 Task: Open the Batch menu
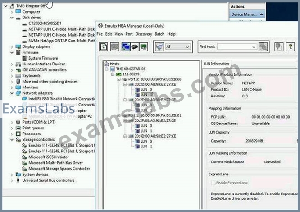(159, 34)
